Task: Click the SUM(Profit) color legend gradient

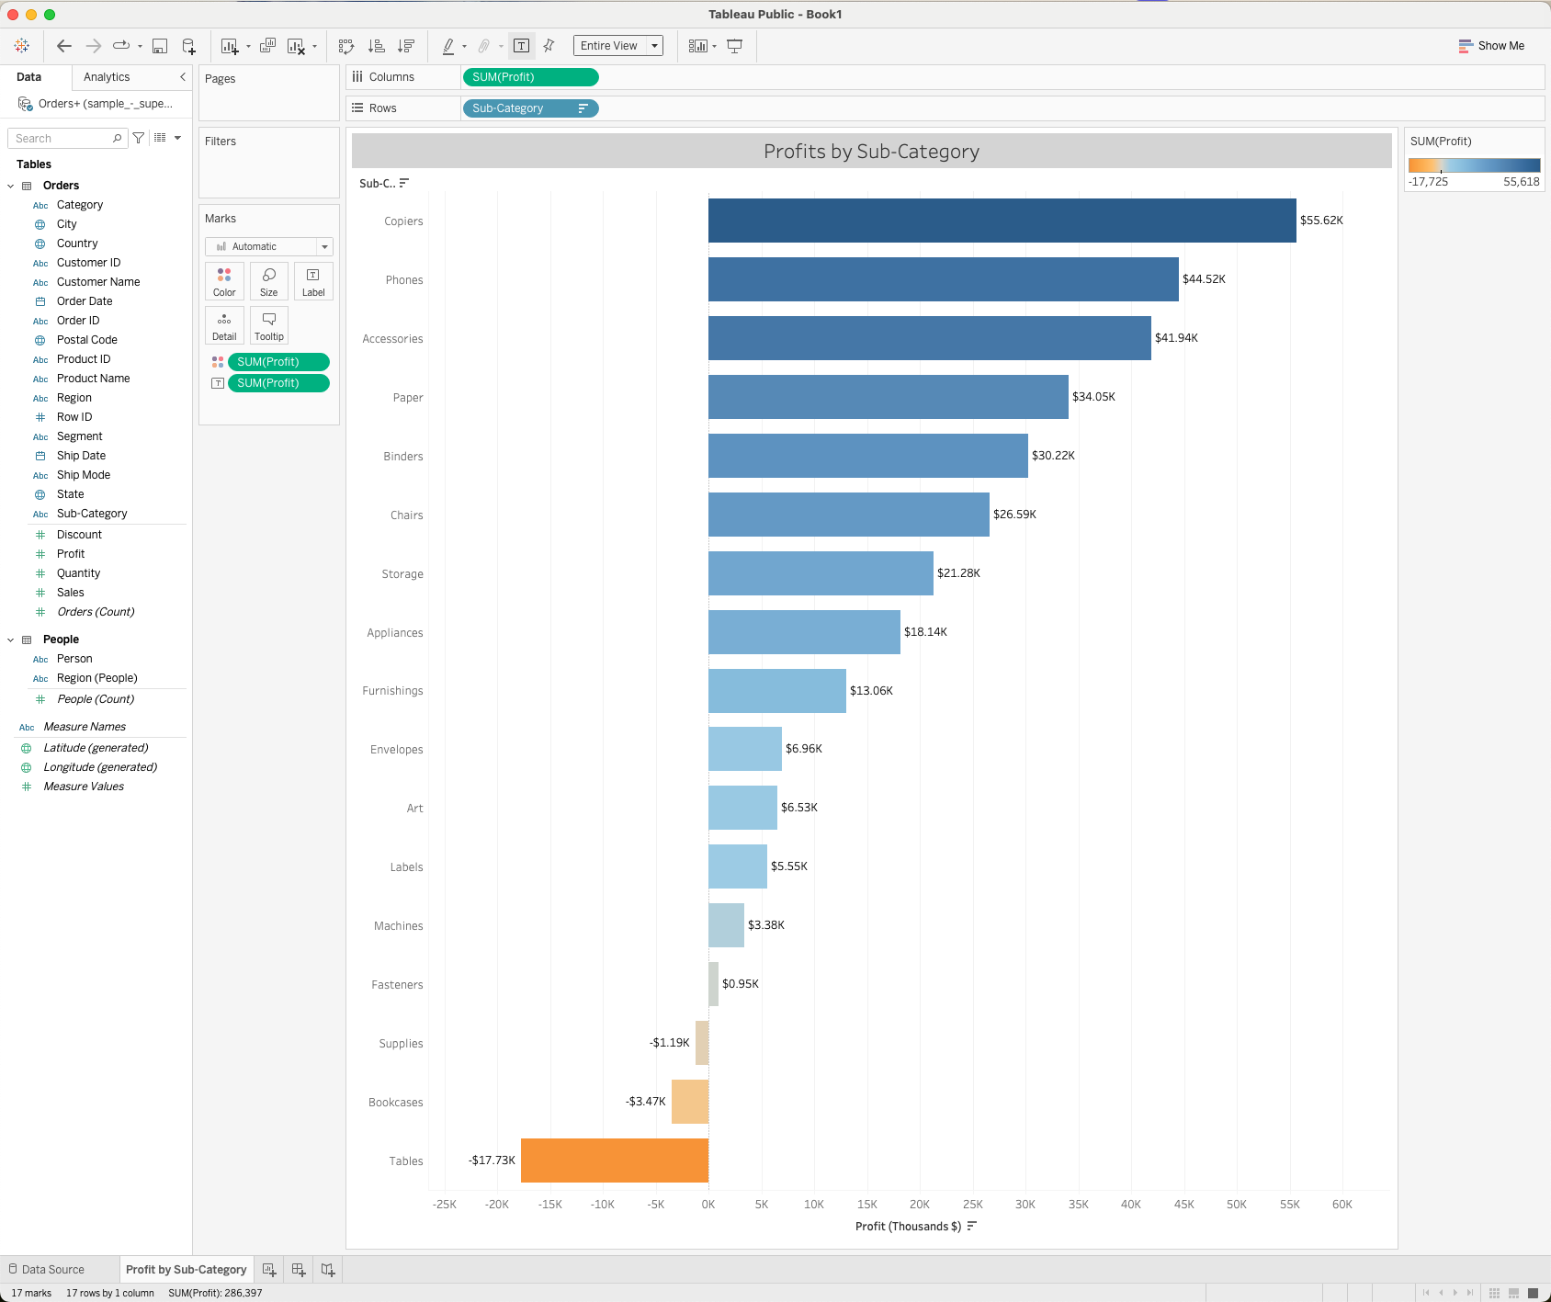Action: coord(1474,165)
